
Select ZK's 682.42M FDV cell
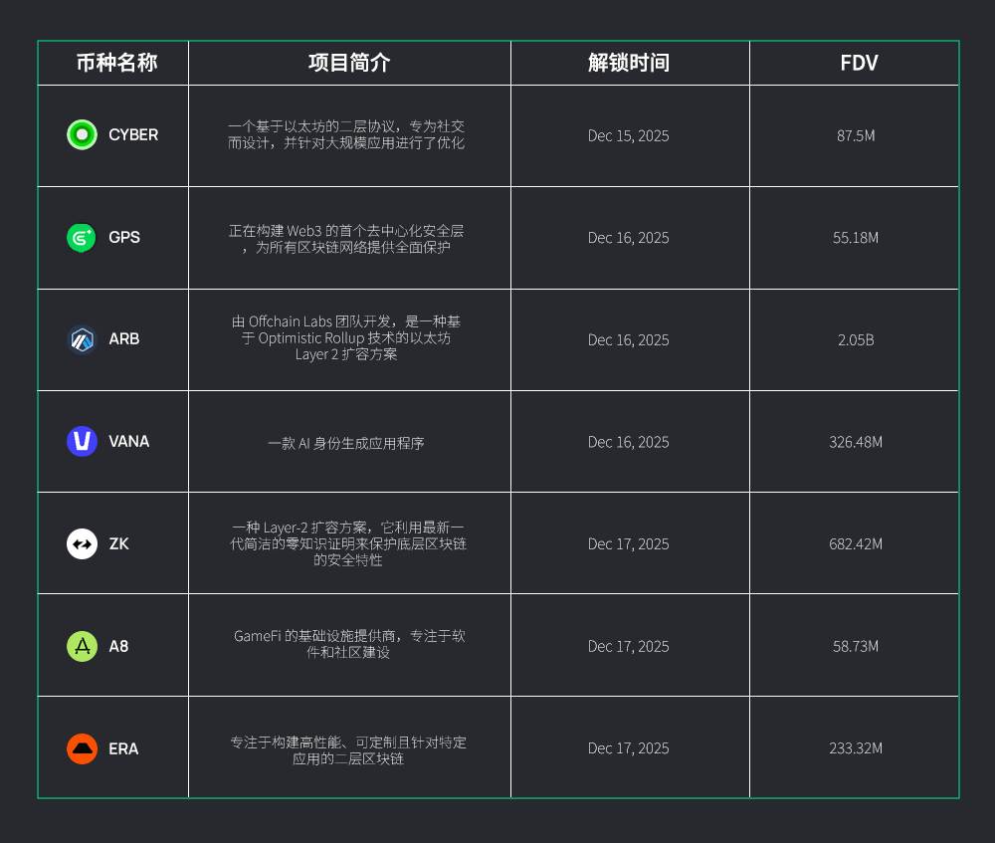856,544
